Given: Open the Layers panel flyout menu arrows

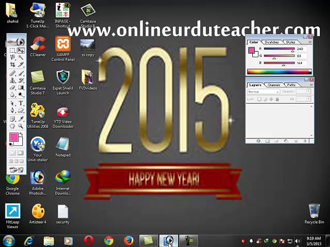Looking at the screenshot, I should (311, 85).
